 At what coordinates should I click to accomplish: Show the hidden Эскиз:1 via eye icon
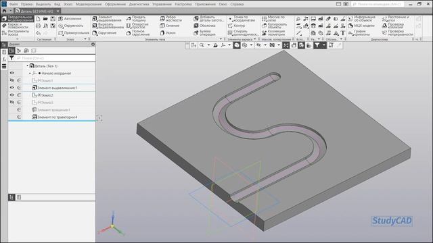click(x=12, y=80)
